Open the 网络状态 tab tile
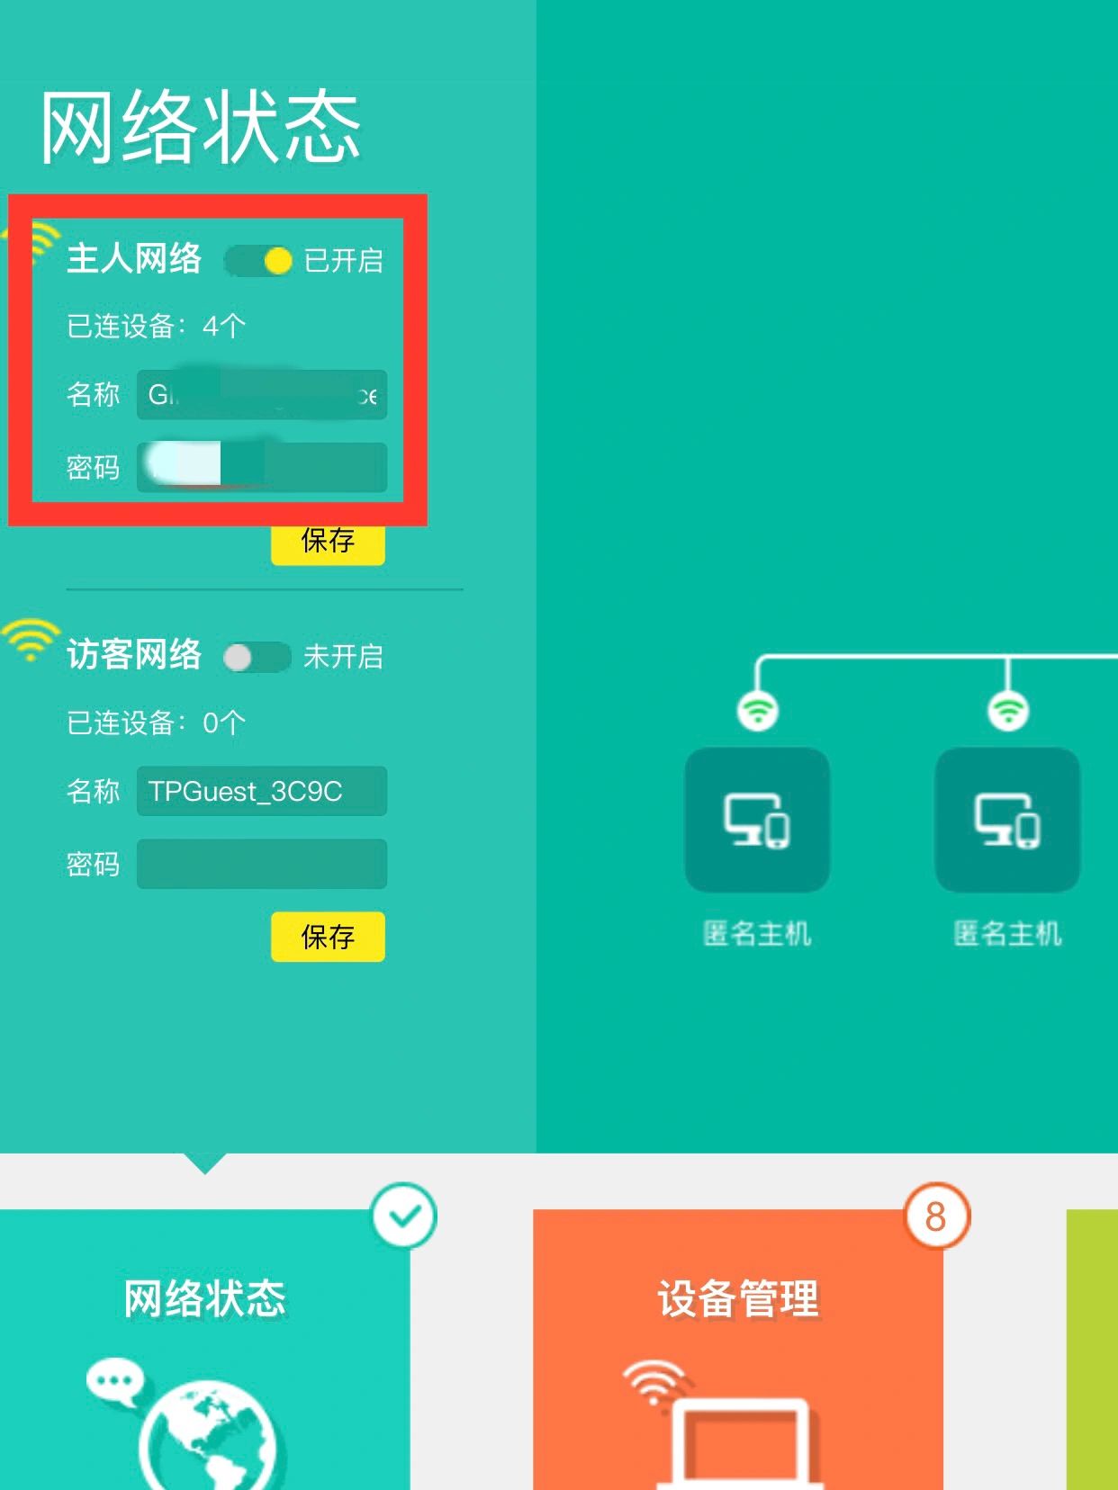1118x1490 pixels. [x=205, y=1350]
